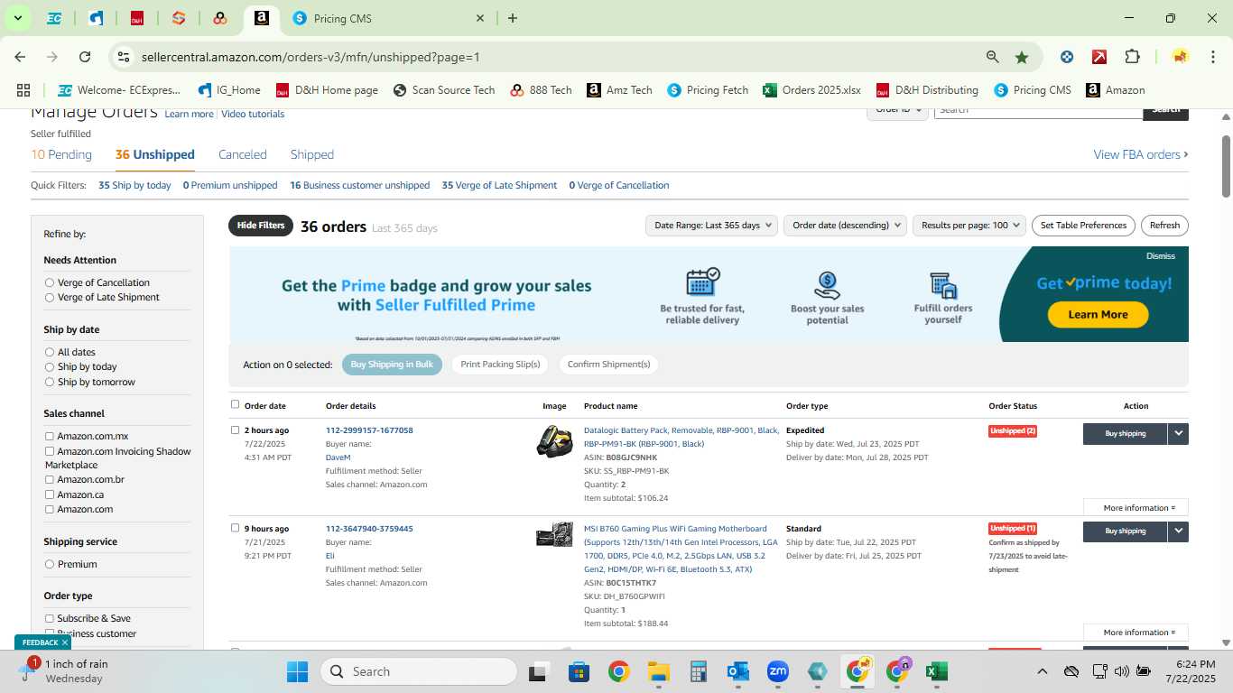
Task: Apply 16 Business customer unshipped filter
Action: [x=359, y=185]
